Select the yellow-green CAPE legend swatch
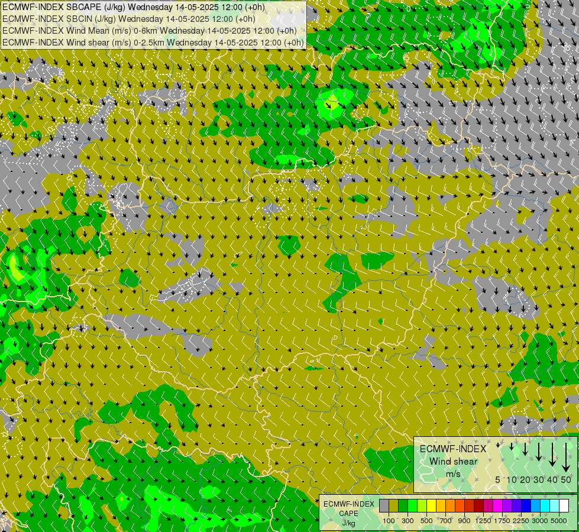This screenshot has height=532, width=579. point(422,506)
